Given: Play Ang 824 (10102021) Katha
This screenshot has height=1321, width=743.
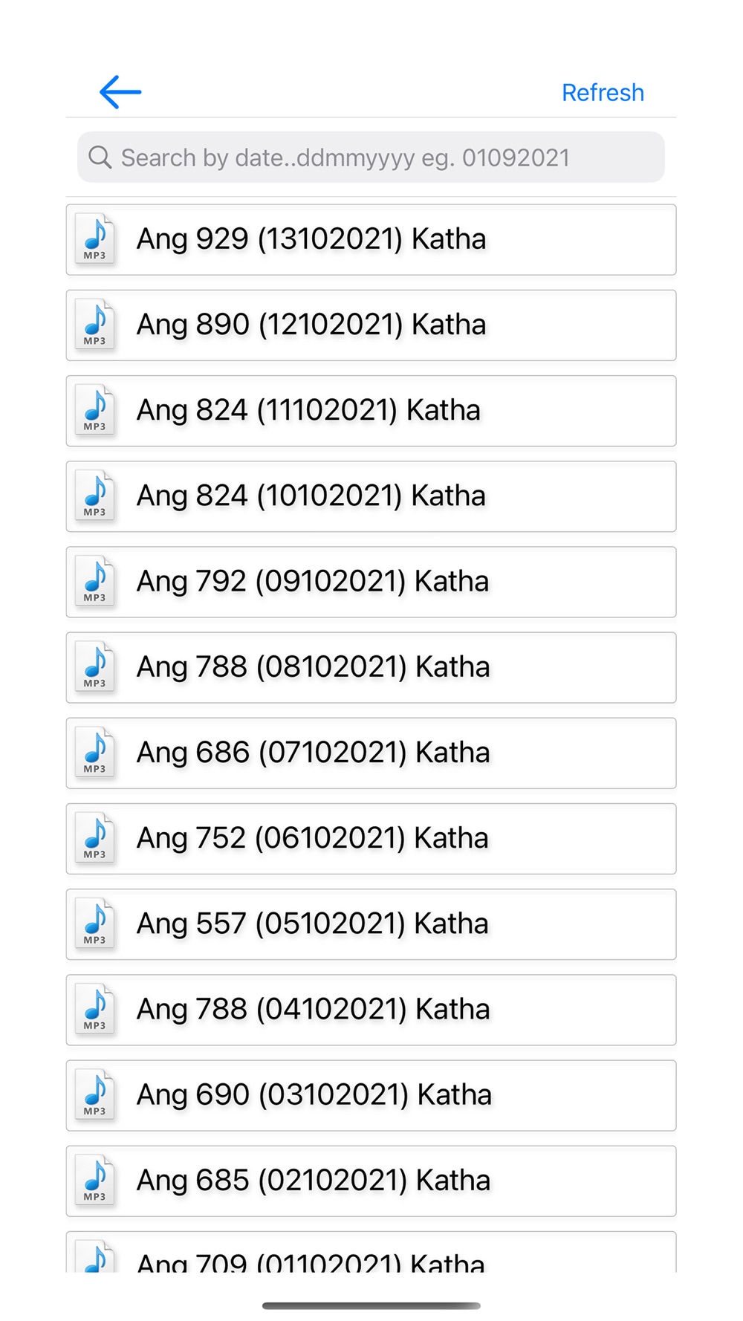Looking at the screenshot, I should [371, 496].
